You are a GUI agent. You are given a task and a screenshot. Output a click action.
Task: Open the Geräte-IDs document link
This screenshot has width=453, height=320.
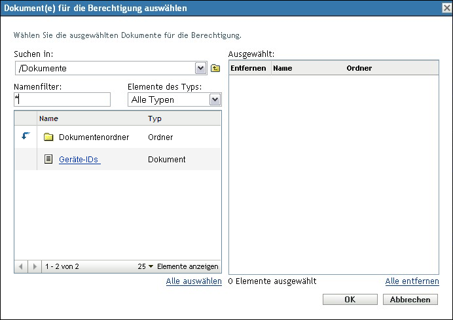[79, 159]
